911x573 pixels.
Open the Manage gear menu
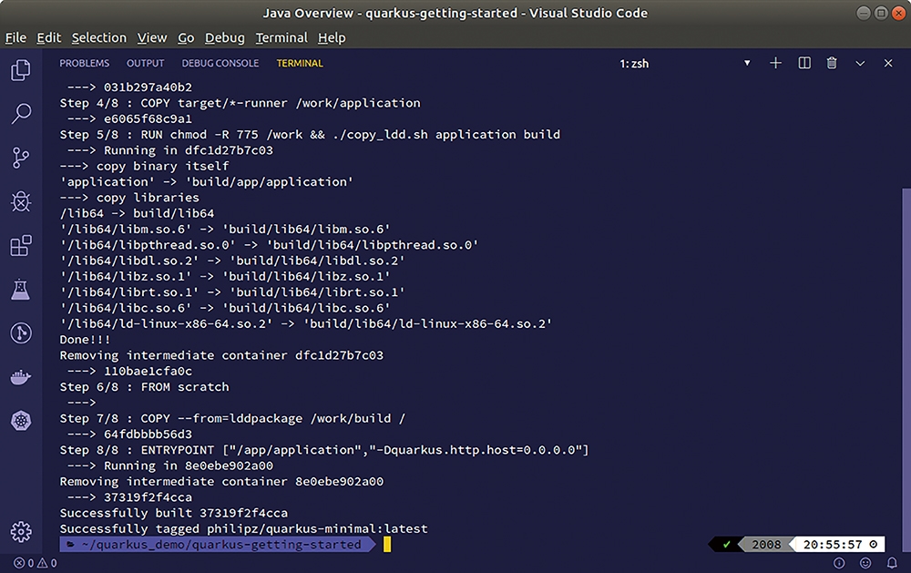point(21,531)
